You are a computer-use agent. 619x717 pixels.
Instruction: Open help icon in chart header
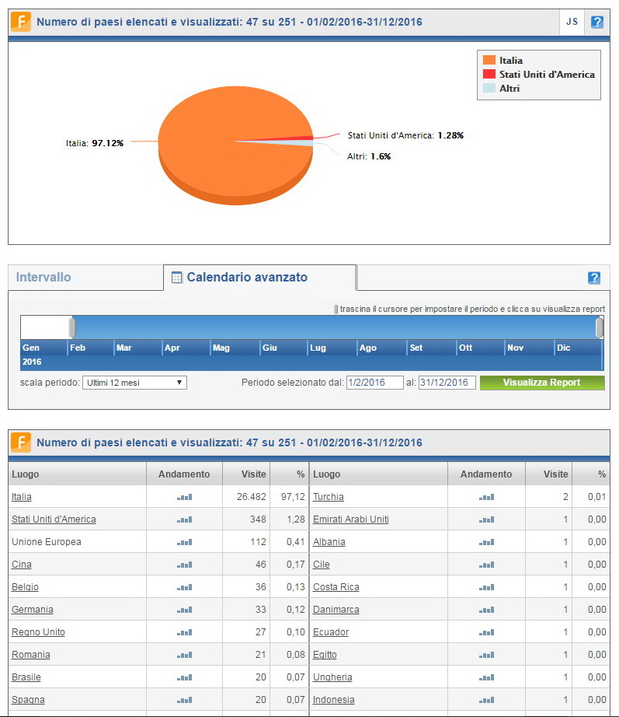597,22
